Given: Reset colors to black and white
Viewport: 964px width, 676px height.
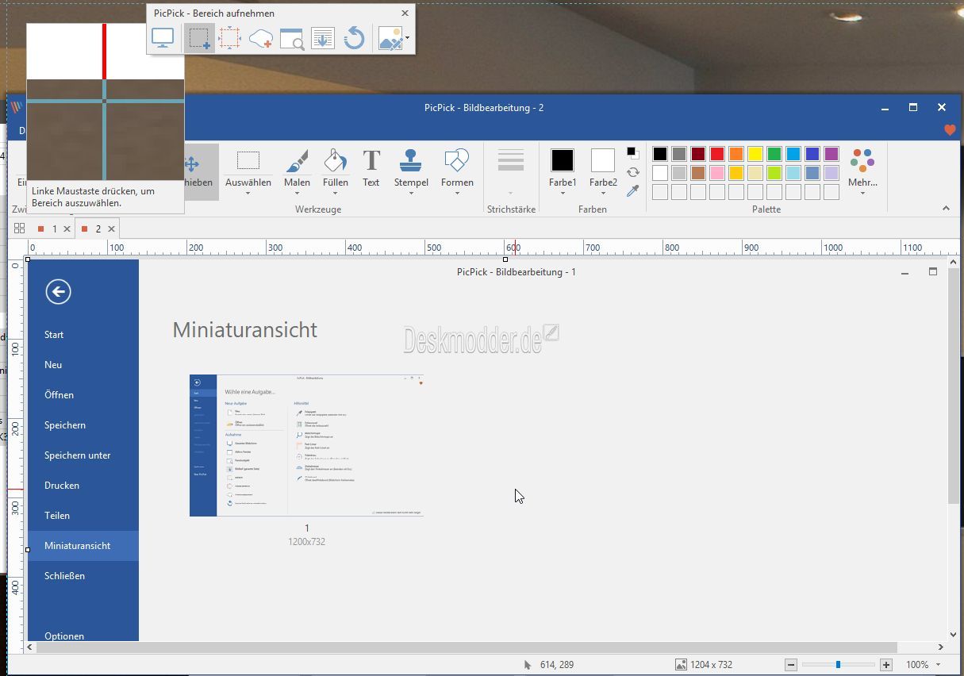Looking at the screenshot, I should point(632,152).
